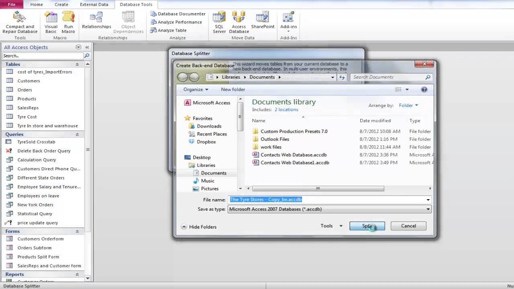Select Microsoft Access in folder tree
Image resolution: width=514 pixels, height=289 pixels.
(x=207, y=103)
